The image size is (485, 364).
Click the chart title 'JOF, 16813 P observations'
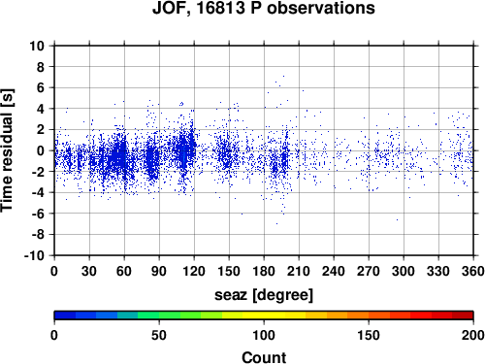point(264,8)
